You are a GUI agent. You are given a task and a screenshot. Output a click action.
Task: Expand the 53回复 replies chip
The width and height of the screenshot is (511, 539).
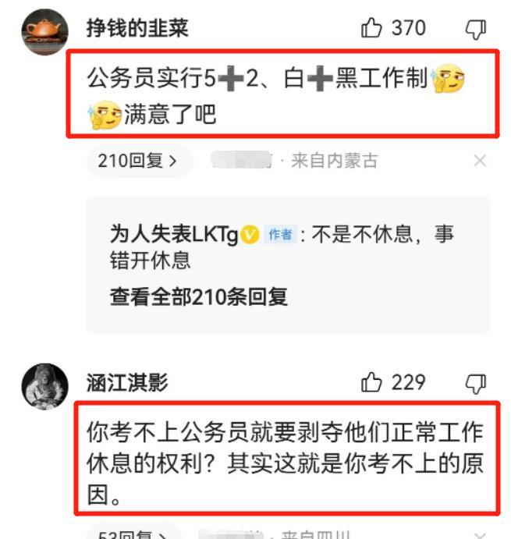[134, 534]
